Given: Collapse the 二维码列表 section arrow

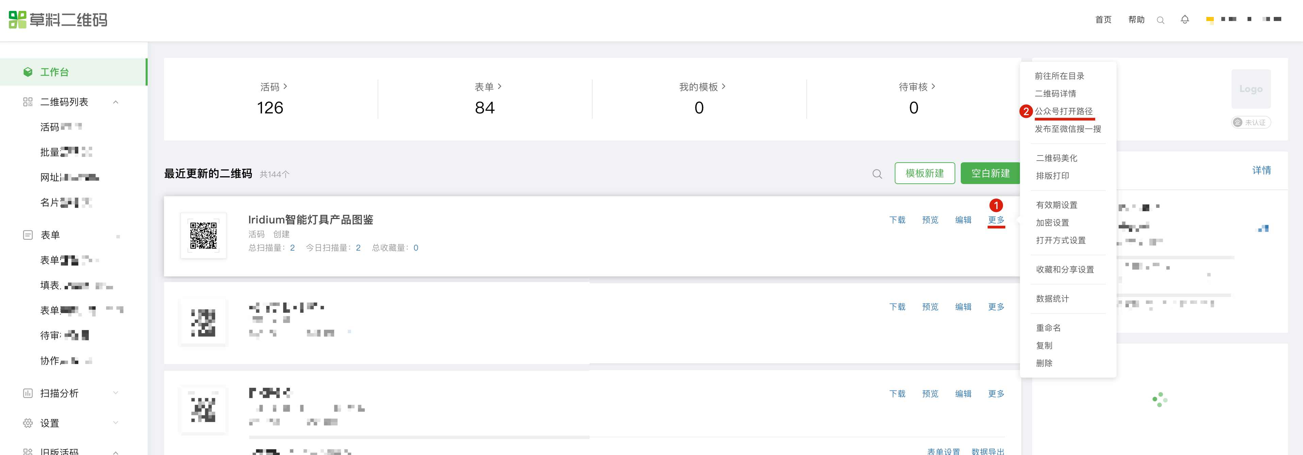Looking at the screenshot, I should pos(116,102).
